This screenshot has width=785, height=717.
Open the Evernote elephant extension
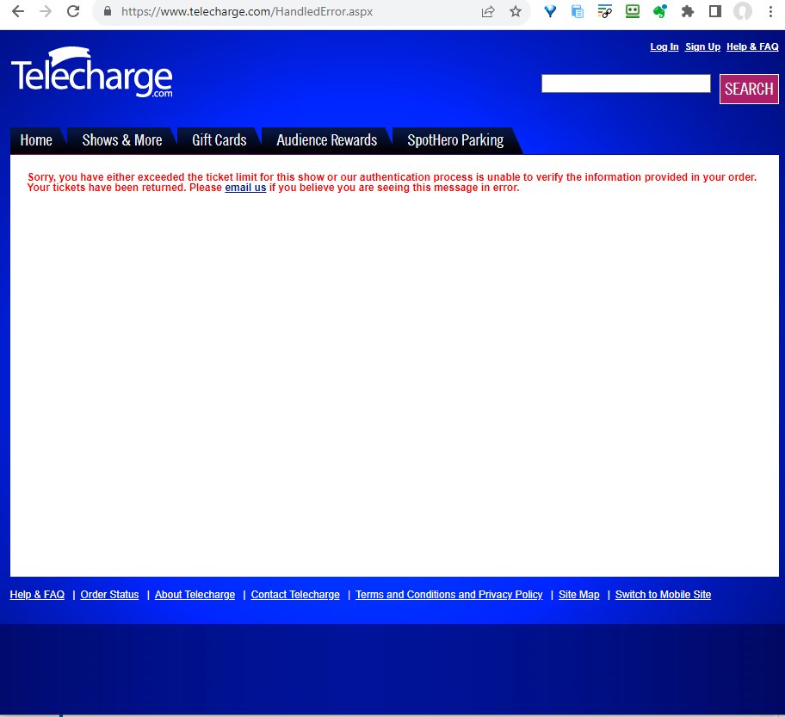pos(660,11)
